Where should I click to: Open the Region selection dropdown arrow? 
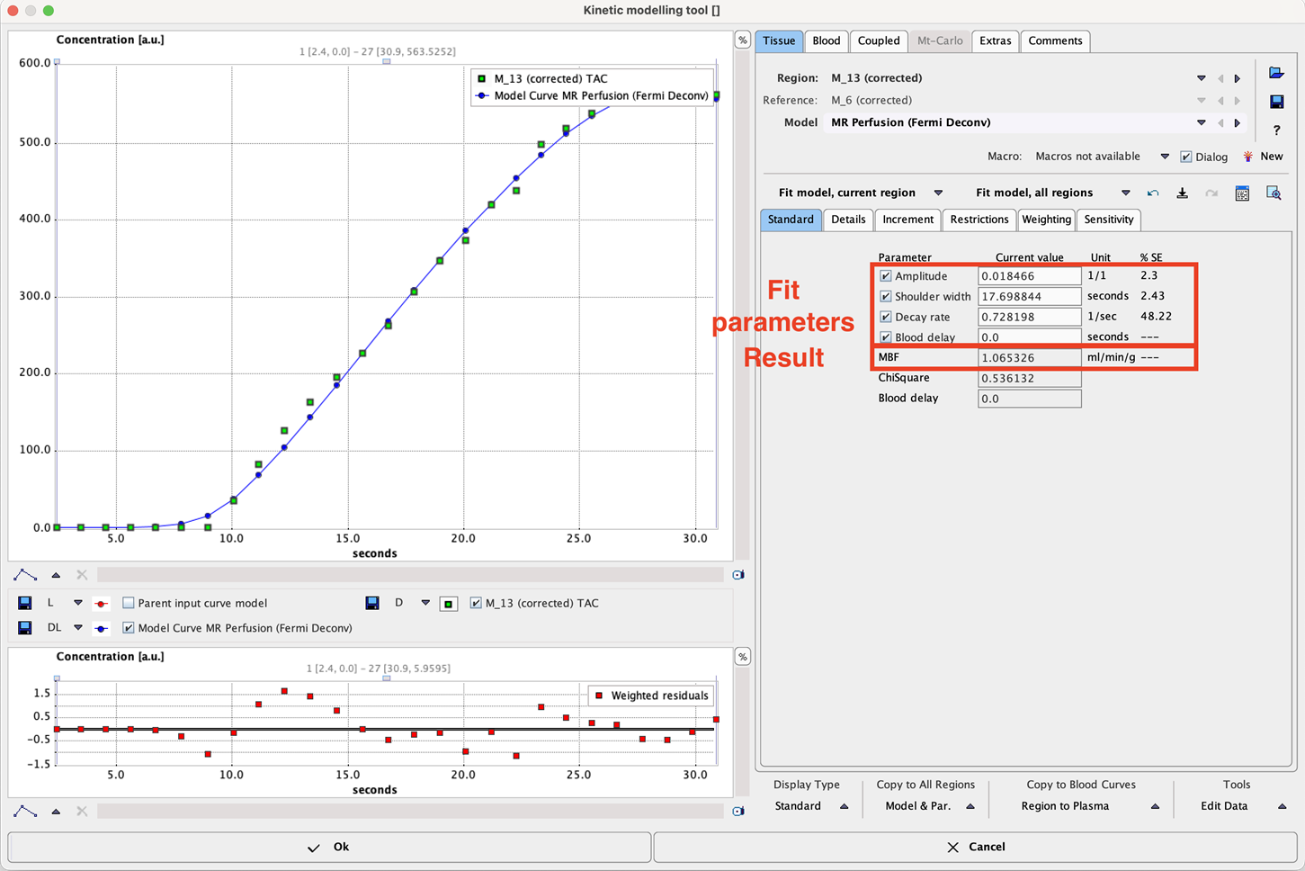[1202, 78]
